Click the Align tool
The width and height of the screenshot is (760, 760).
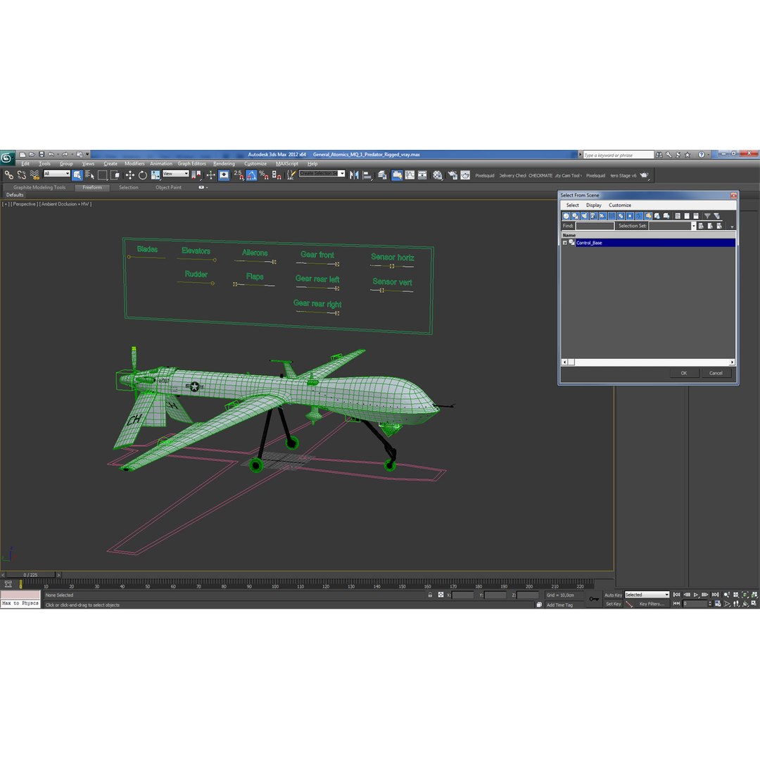coord(367,175)
